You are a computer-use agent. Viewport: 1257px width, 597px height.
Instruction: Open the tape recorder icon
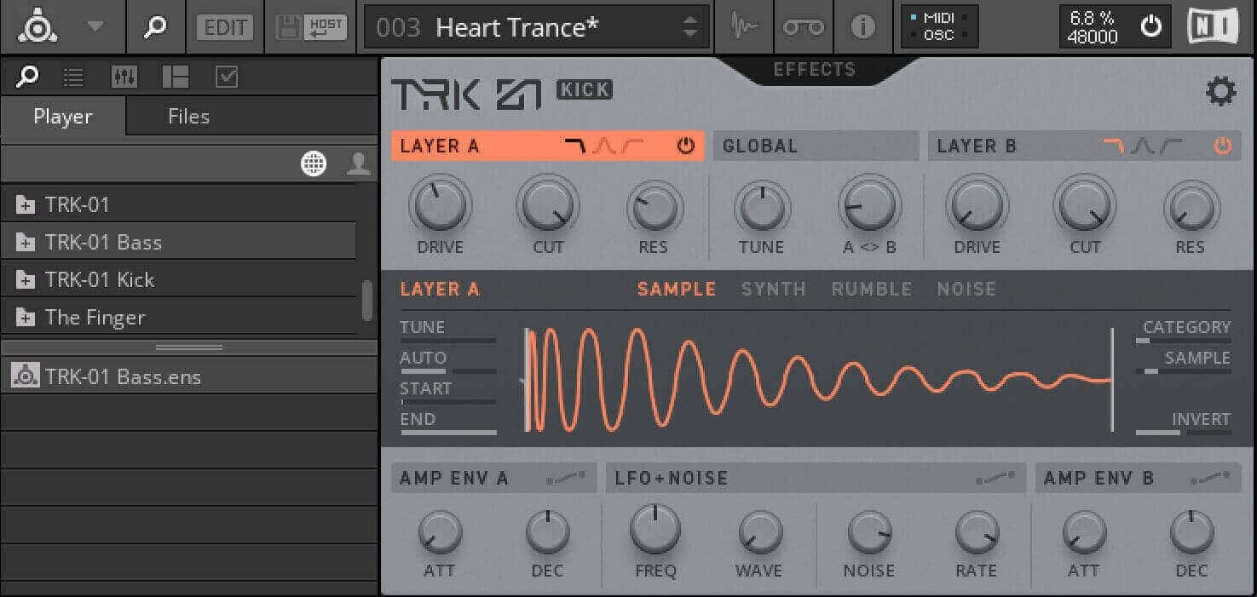pos(804,27)
